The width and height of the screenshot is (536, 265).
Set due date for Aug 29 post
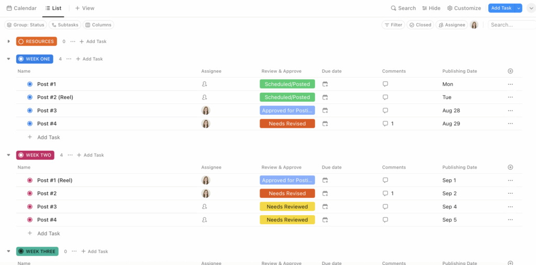click(325, 124)
